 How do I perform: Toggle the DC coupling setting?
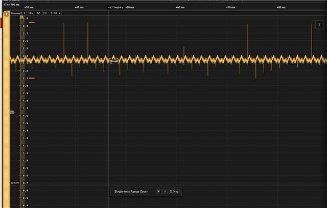(38, 13)
